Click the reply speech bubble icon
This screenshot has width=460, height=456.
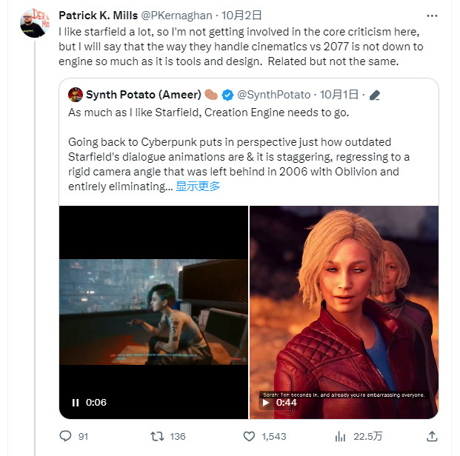click(65, 436)
